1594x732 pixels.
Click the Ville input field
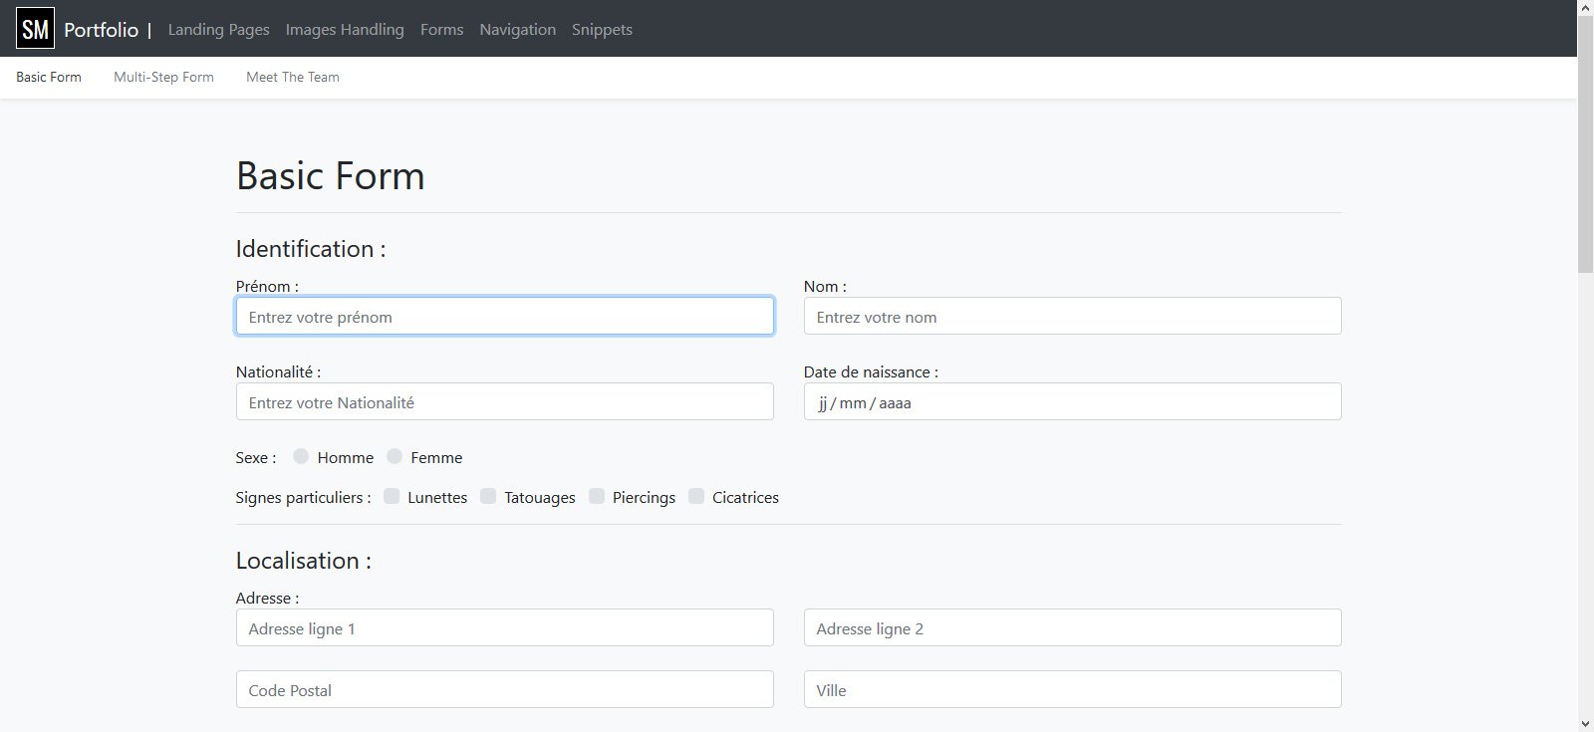1072,689
